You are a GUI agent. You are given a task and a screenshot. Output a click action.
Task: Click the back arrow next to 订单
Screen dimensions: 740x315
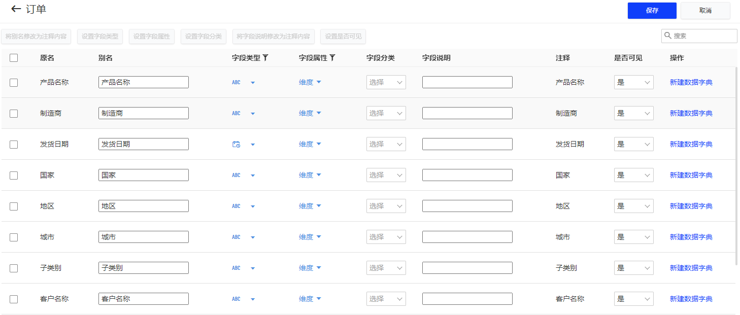(x=16, y=9)
